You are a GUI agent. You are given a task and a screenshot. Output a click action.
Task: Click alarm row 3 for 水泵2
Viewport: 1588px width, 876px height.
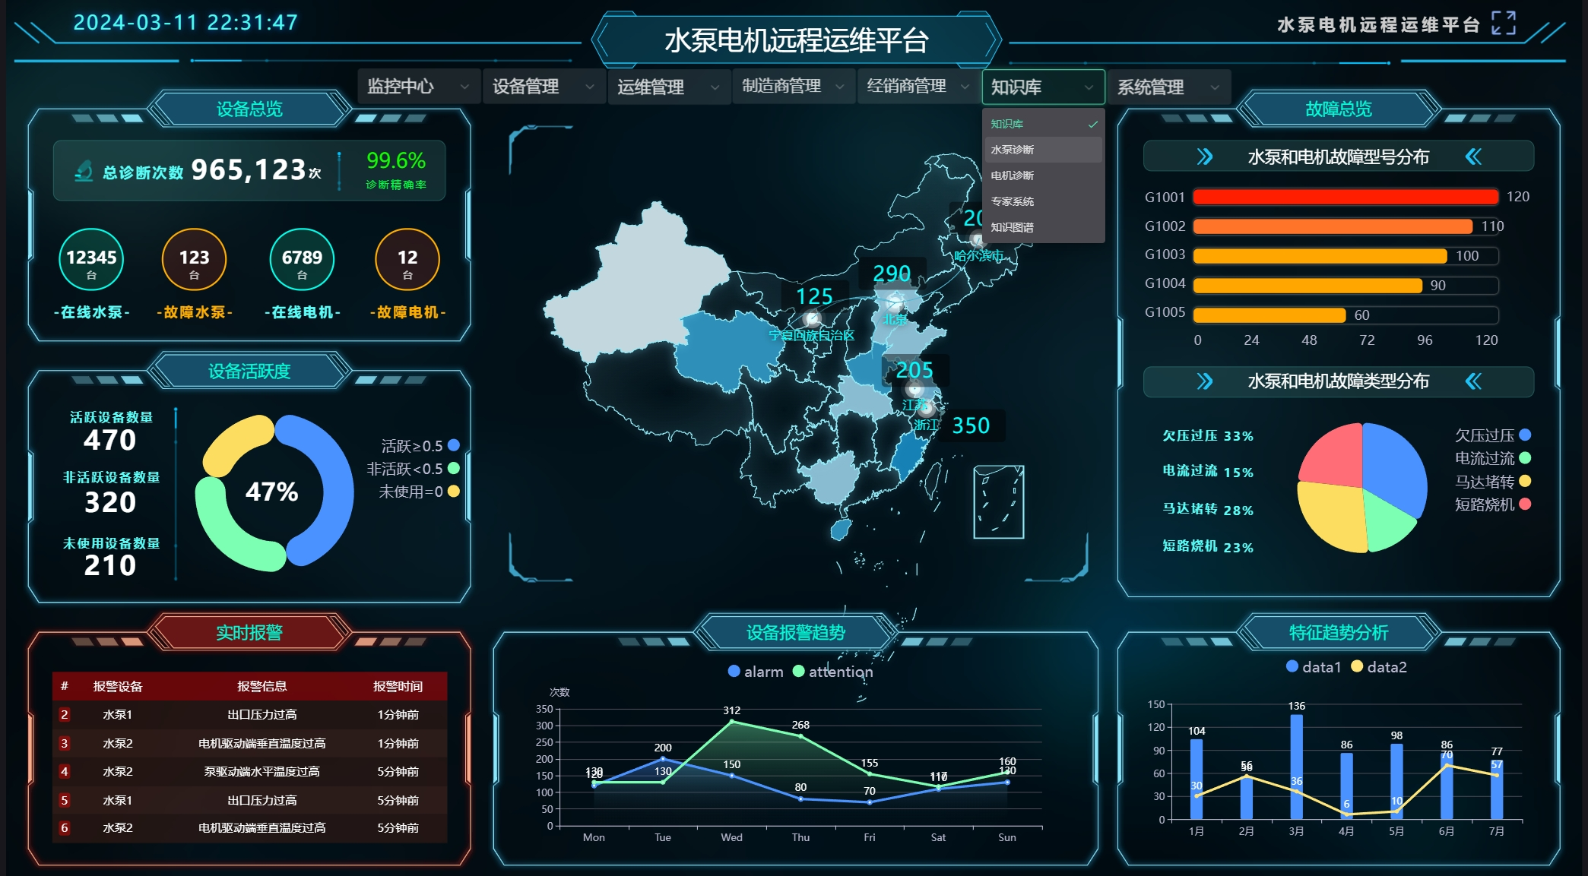(x=249, y=743)
